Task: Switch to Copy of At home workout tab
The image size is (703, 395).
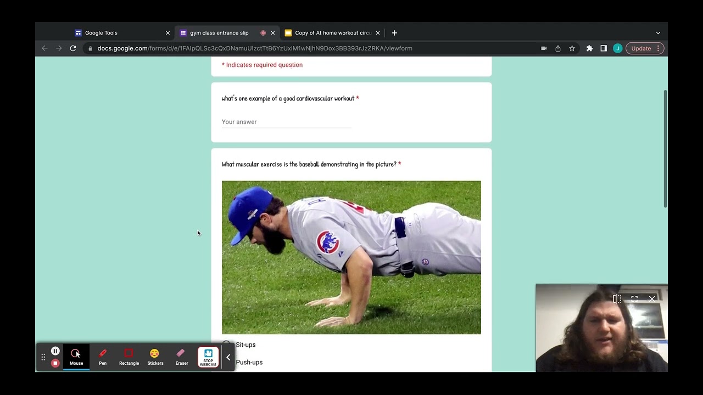Action: [x=333, y=33]
